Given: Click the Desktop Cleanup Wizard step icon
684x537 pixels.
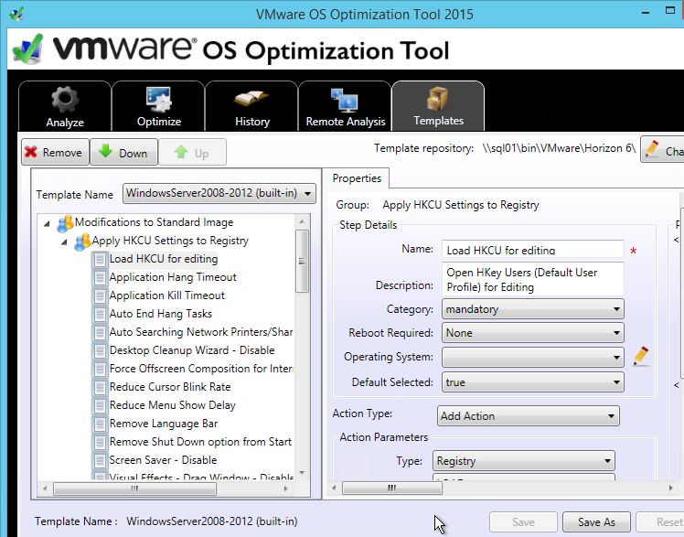Looking at the screenshot, I should click(100, 350).
